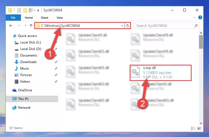
Task: Open the File menu tab
Action: (x=13, y=18)
